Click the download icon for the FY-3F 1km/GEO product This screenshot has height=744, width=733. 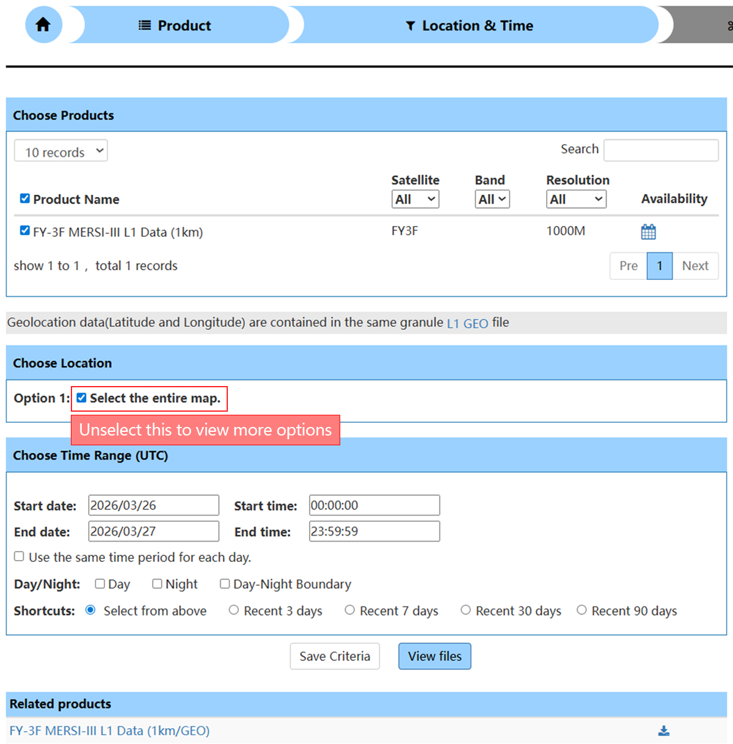coord(664,731)
